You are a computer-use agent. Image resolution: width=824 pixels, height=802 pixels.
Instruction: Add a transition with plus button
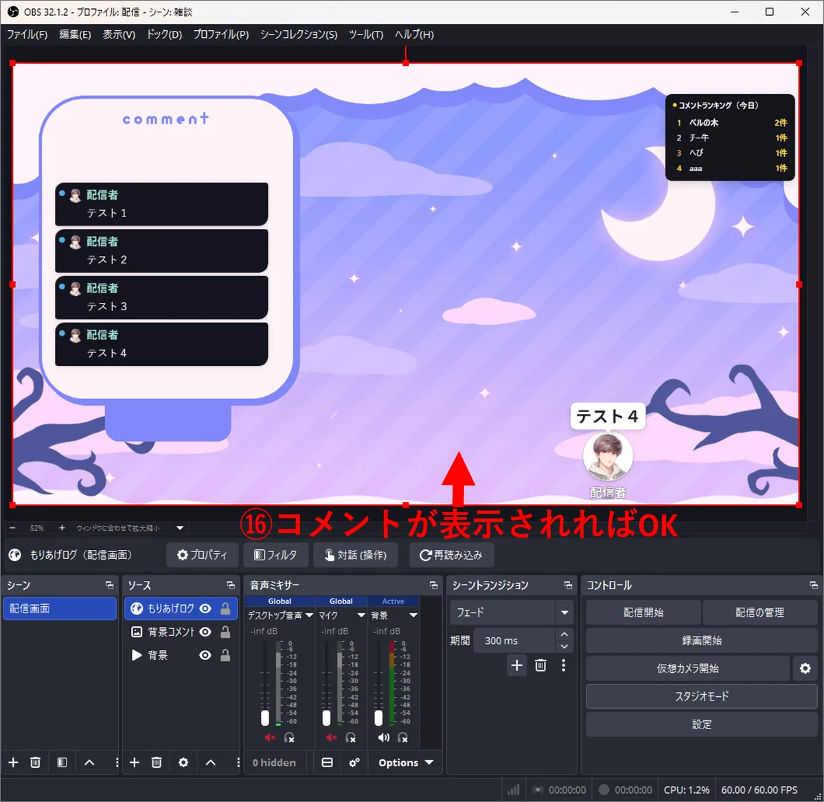(517, 665)
